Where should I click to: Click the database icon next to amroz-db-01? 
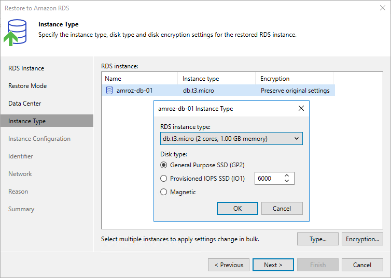click(x=109, y=91)
